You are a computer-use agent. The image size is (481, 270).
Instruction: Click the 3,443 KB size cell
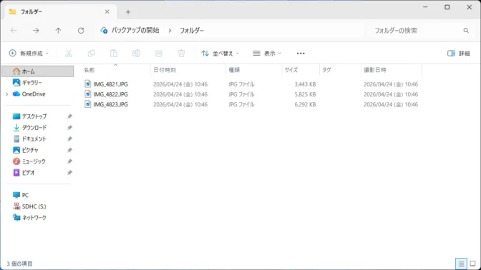[305, 84]
